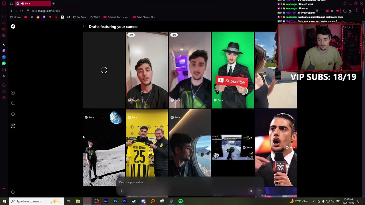Open Twitch bookmark in bookmarks bar
The image size is (365, 205).
click(x=44, y=17)
